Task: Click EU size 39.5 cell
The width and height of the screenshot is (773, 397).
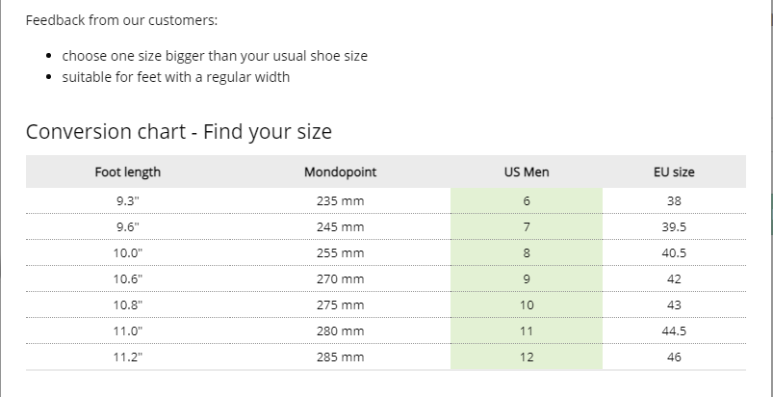Action: click(674, 226)
